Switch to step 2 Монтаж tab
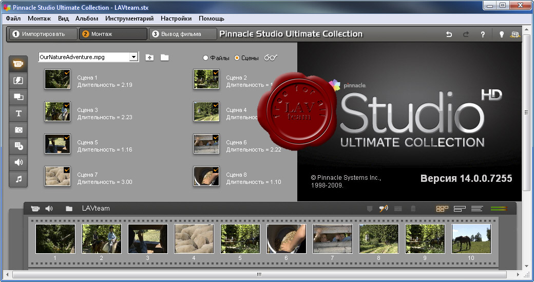Image resolution: width=534 pixels, height=282 pixels. pyautogui.click(x=113, y=34)
